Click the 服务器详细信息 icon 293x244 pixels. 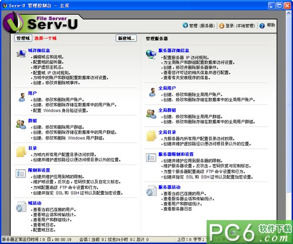click(x=151, y=55)
